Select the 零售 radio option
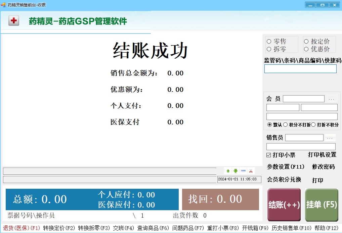The image size is (342, 233). 276,41
